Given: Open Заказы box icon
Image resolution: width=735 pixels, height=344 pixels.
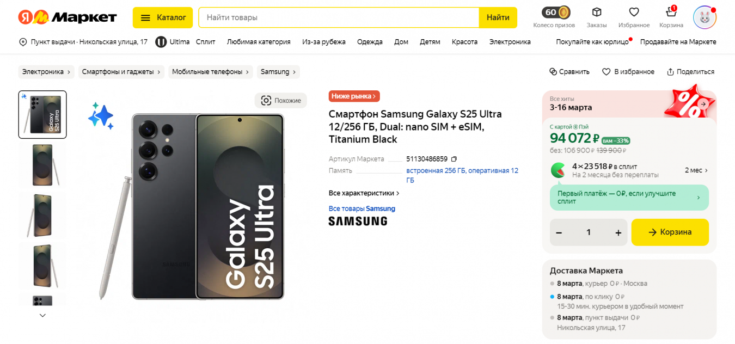Looking at the screenshot, I should point(597,12).
